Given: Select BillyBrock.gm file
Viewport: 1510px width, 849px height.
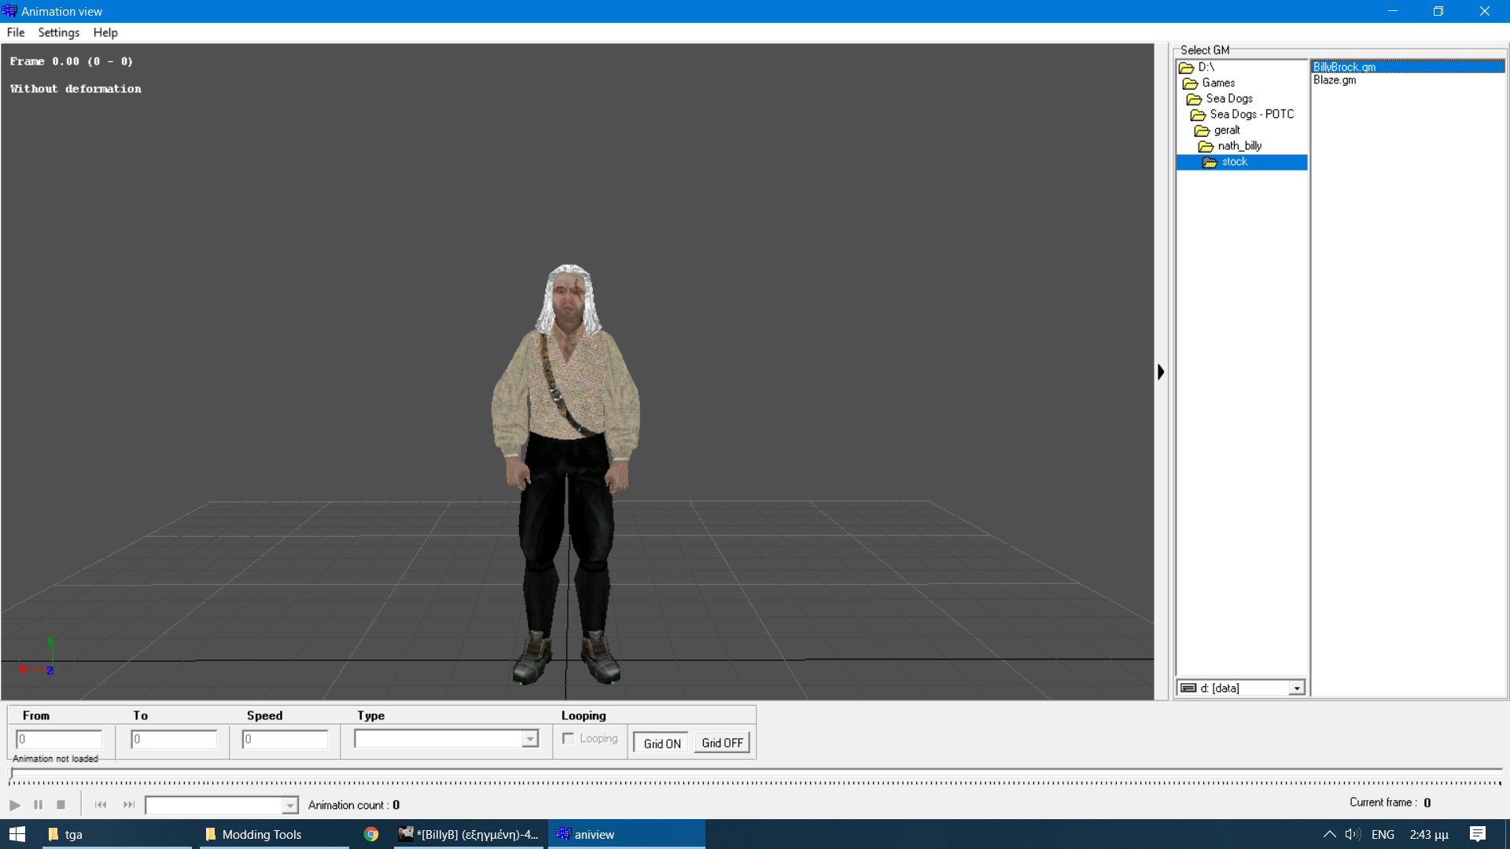Looking at the screenshot, I should (x=1408, y=67).
